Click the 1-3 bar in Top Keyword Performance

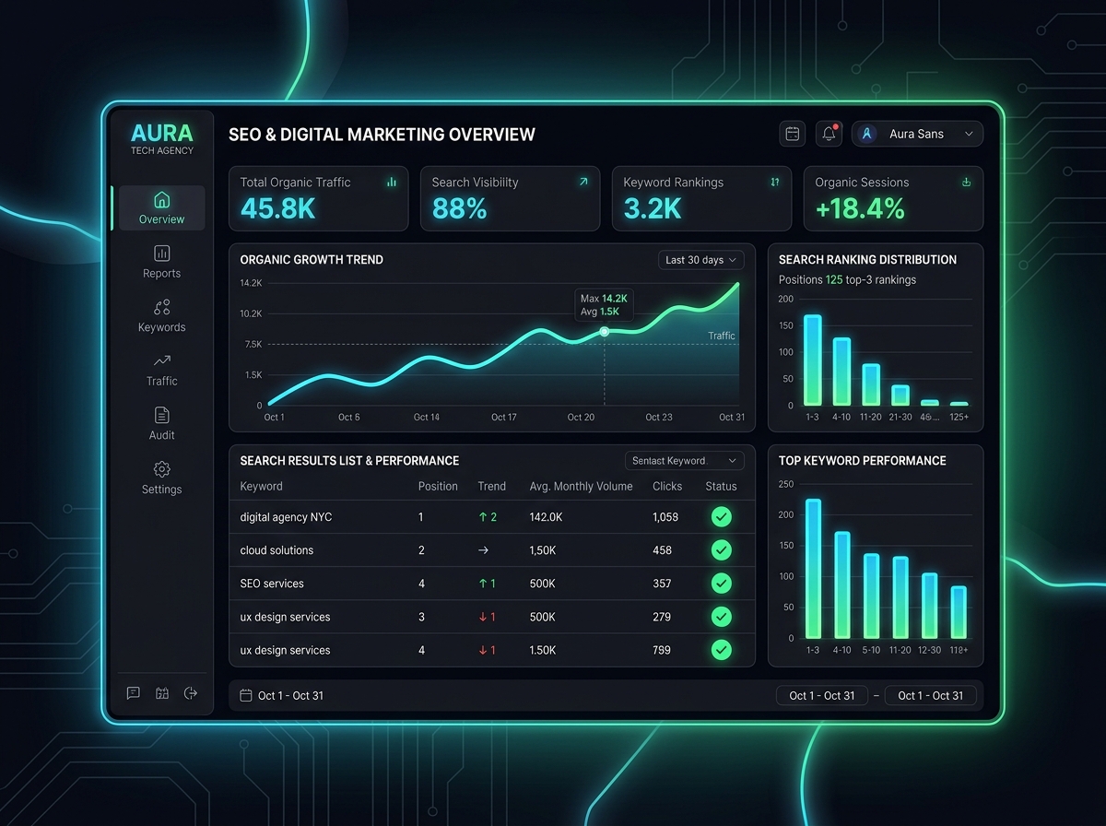point(812,569)
